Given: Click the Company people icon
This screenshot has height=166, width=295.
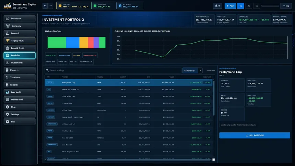Looking at the screenshot, I should 8,26.
